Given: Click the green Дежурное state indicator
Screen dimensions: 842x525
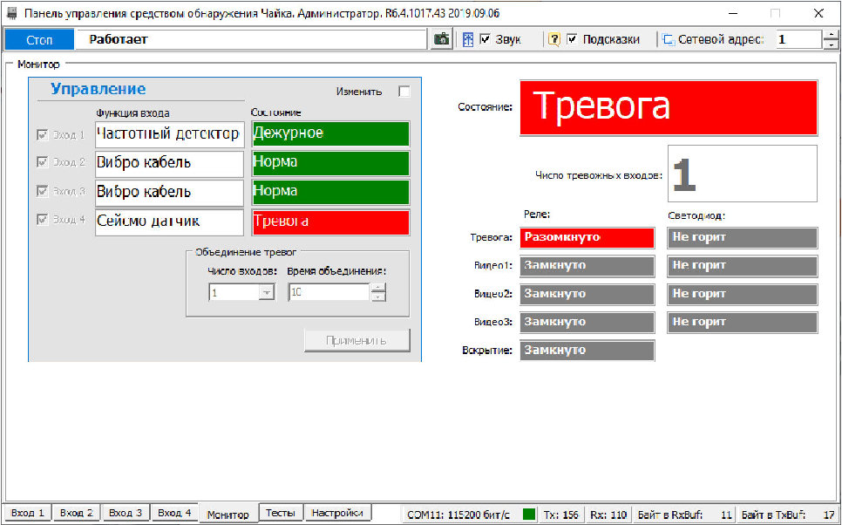Looking at the screenshot, I should [331, 133].
